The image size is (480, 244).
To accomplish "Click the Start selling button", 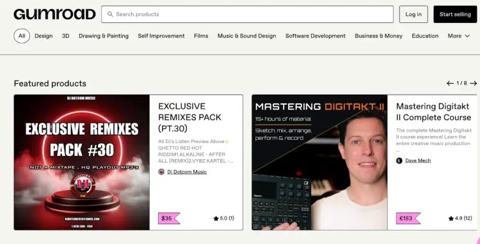I will point(455,14).
